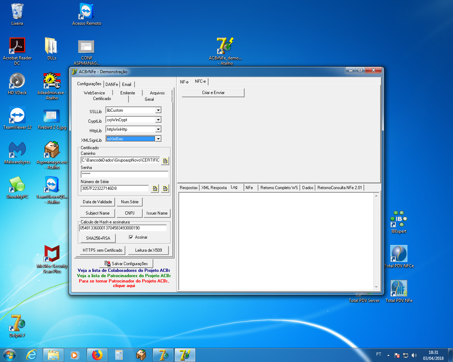Select the TeamViewerQS shortcut icon
The image size is (453, 362).
pos(52,190)
